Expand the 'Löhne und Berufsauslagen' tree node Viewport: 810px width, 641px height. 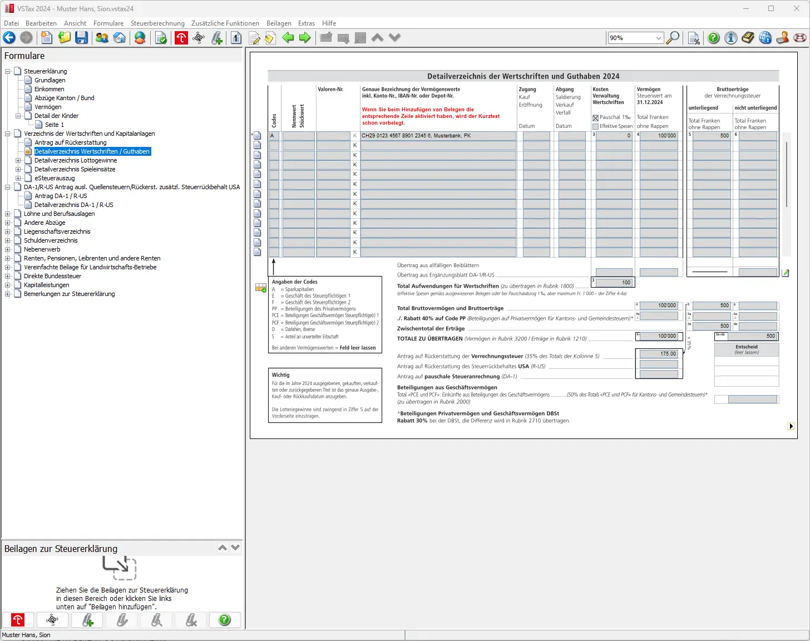coord(8,214)
